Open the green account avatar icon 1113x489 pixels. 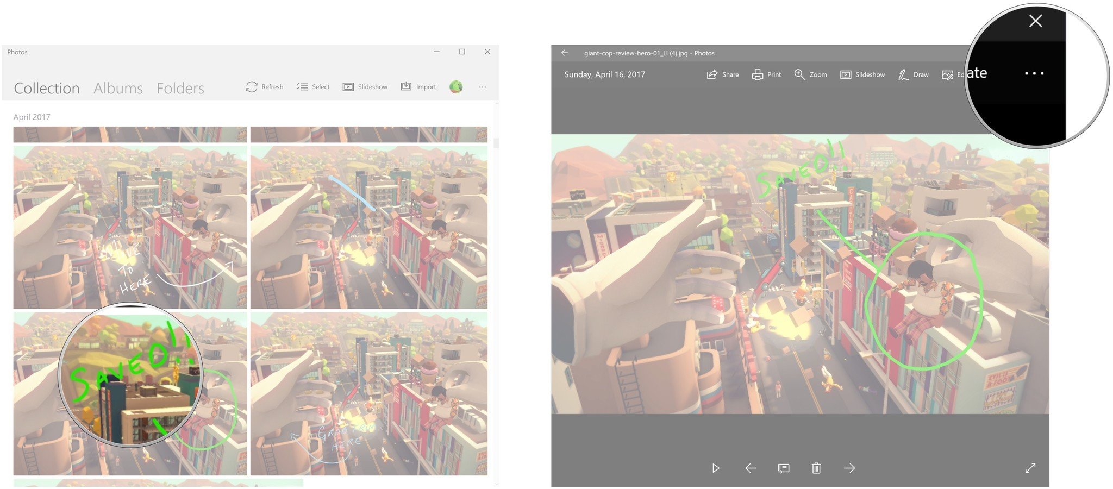456,87
